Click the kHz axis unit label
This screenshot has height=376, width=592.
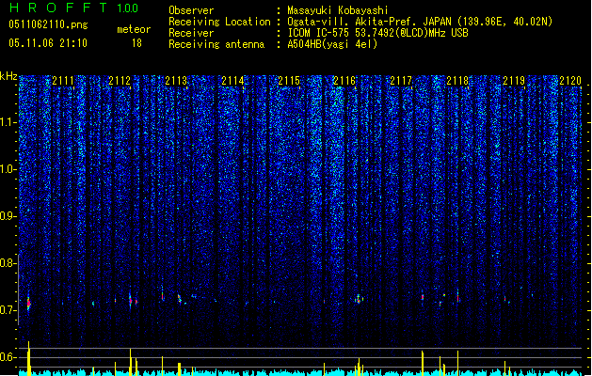[8, 76]
